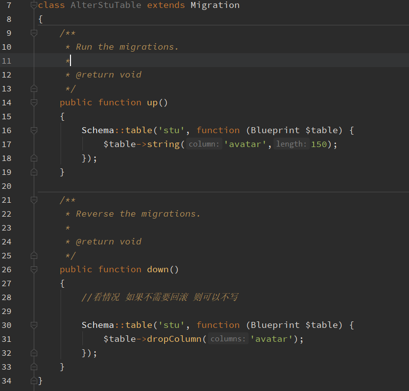Click line number 31 in the gutter
409x391 pixels.
7,339
